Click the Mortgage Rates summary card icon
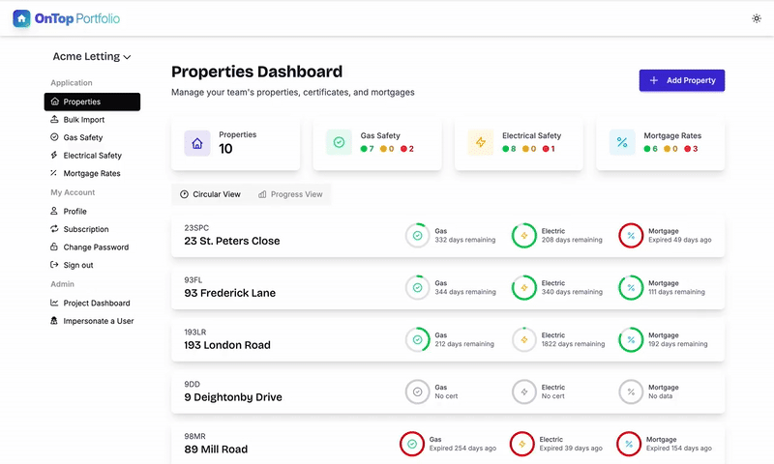This screenshot has height=464, width=774. tap(622, 143)
